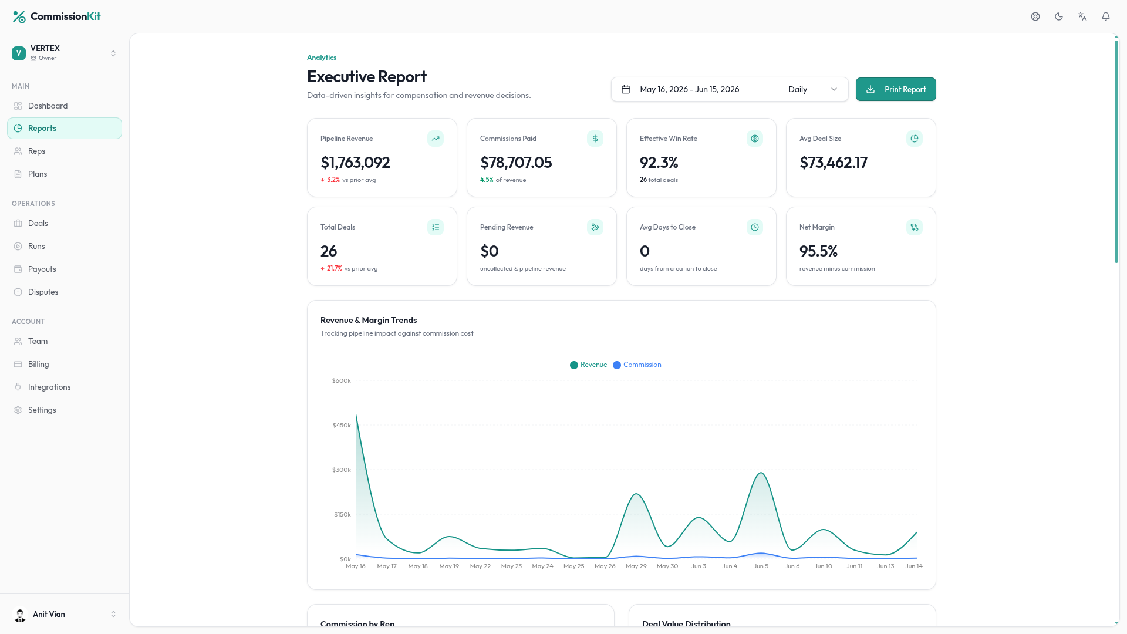Click the 21.7% vs prior avg indicator

click(349, 268)
